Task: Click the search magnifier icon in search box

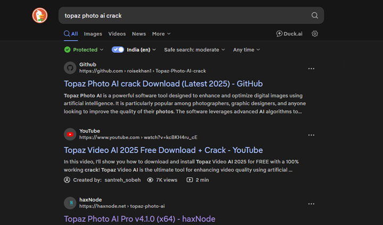Action: point(314,15)
